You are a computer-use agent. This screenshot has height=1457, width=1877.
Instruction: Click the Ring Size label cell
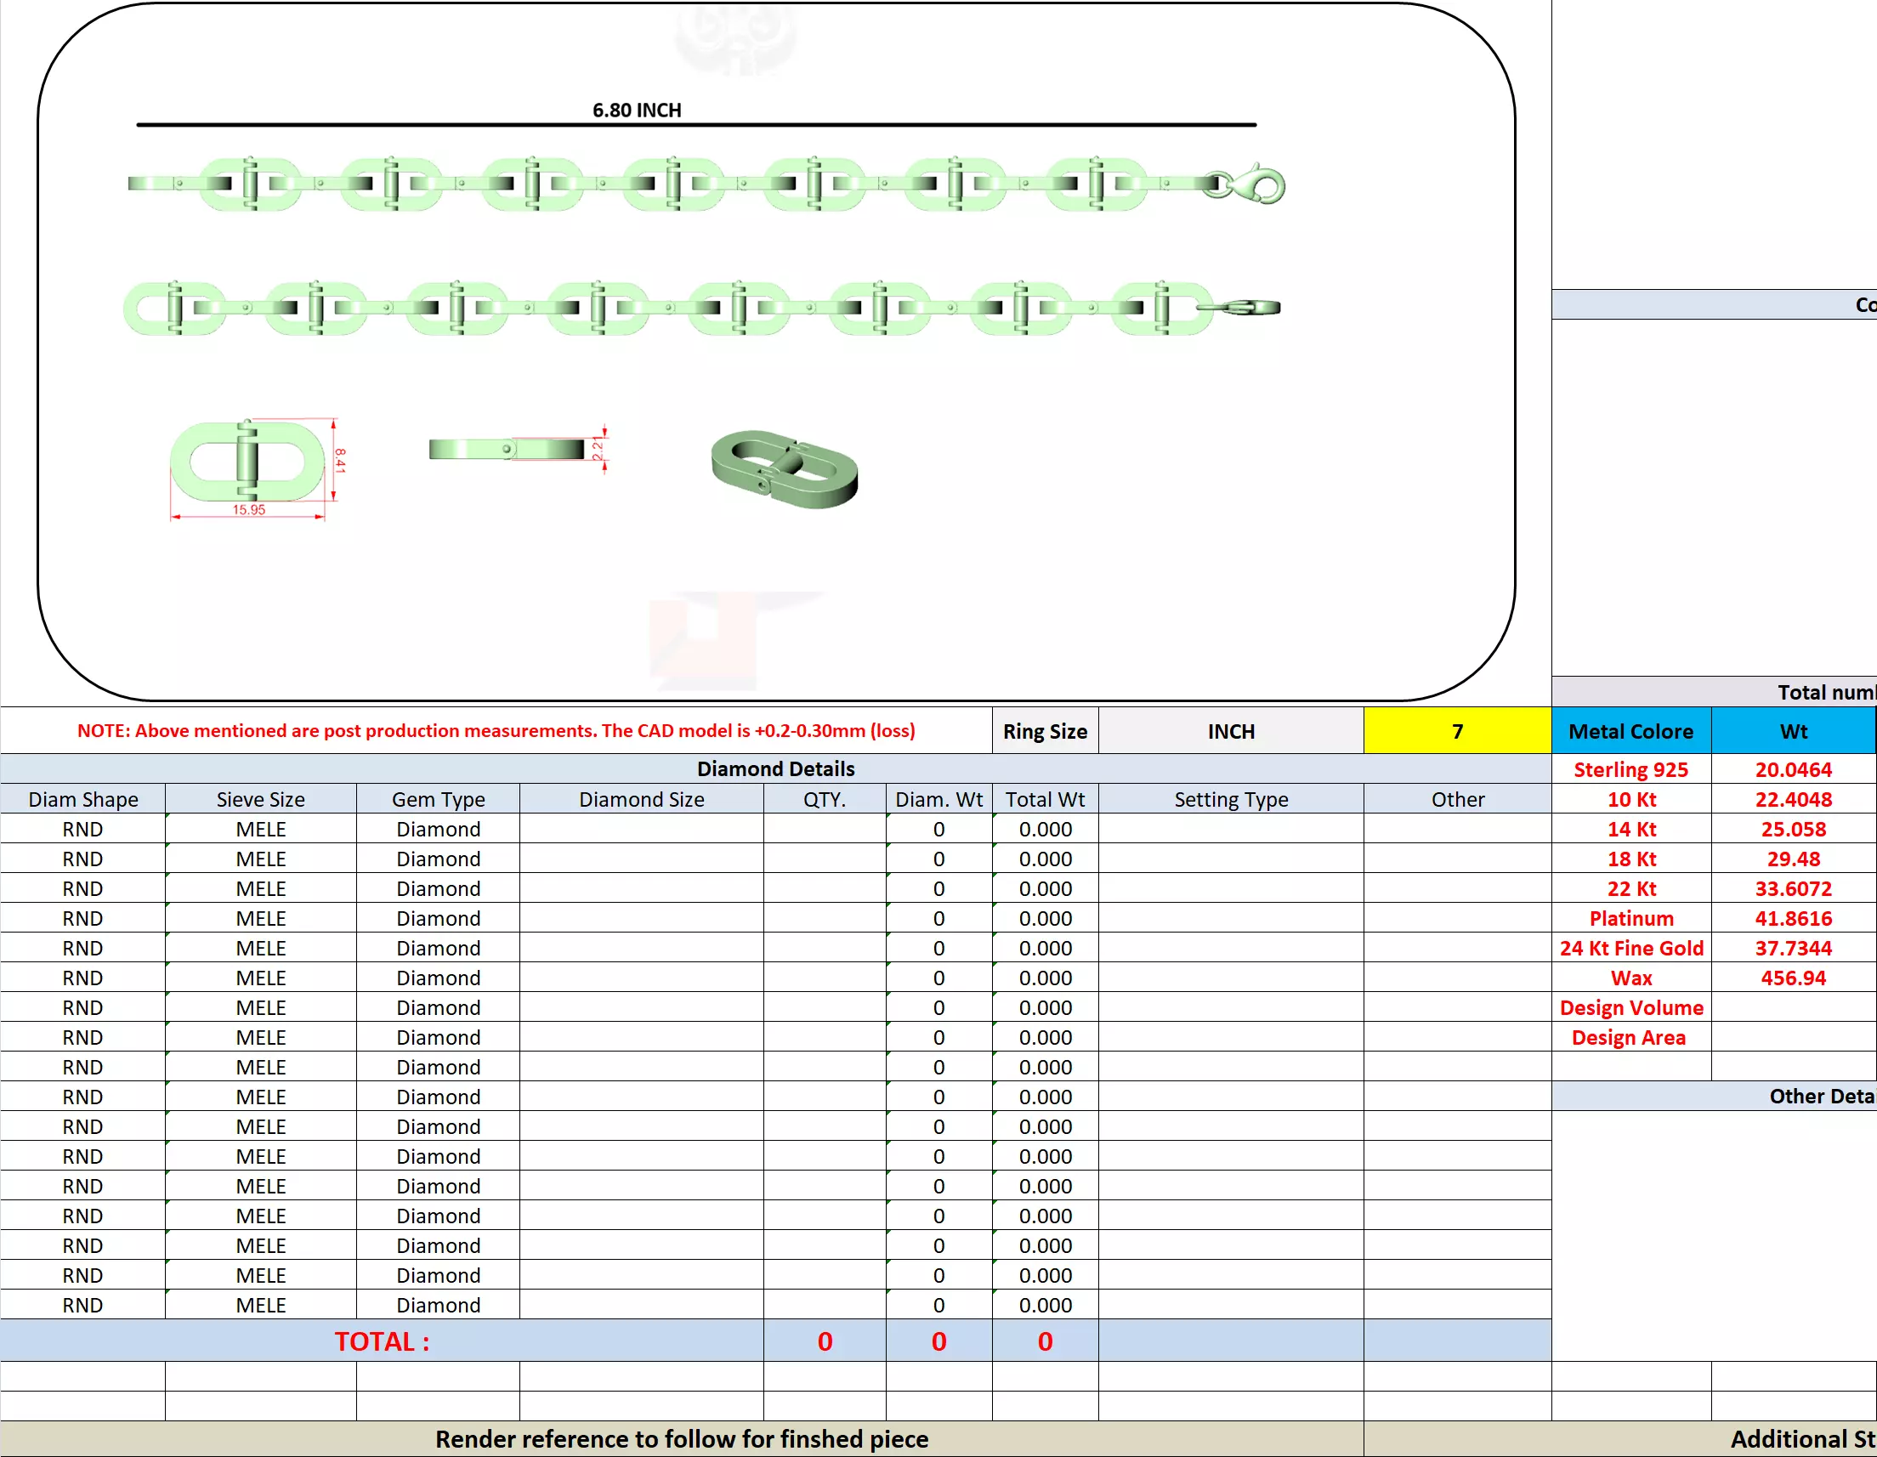pos(1044,732)
